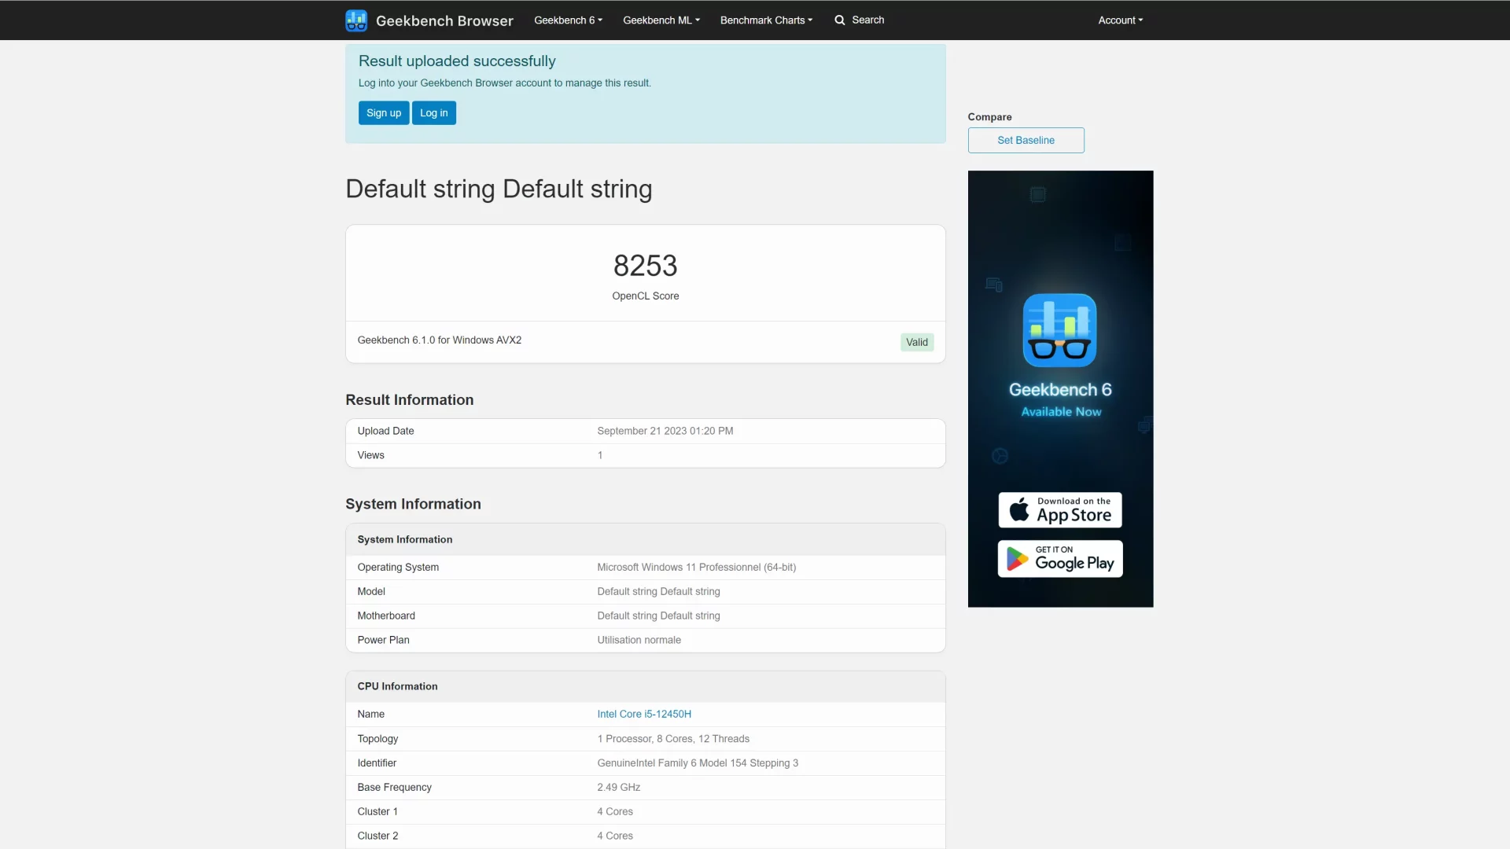This screenshot has width=1510, height=849.
Task: Open the Download on the App Store badge
Action: 1060,510
